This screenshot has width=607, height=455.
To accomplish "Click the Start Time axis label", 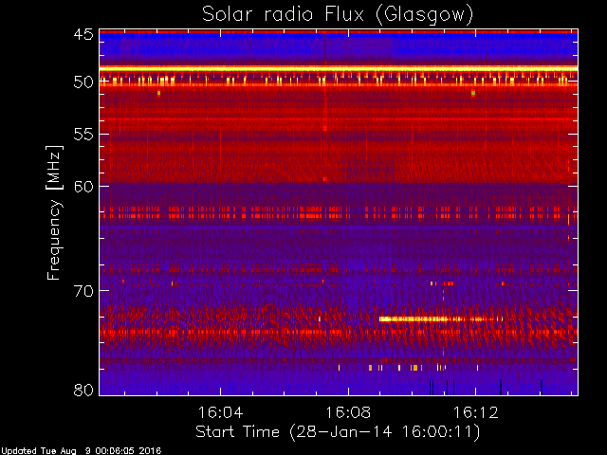I will (338, 432).
